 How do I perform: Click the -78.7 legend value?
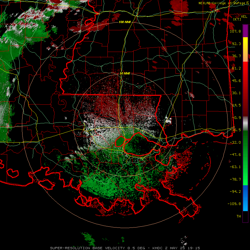(235, 179)
